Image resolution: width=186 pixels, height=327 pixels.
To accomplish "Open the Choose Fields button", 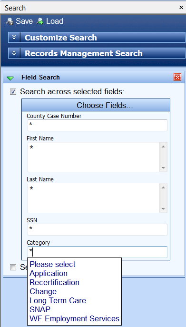I will coord(96,105).
